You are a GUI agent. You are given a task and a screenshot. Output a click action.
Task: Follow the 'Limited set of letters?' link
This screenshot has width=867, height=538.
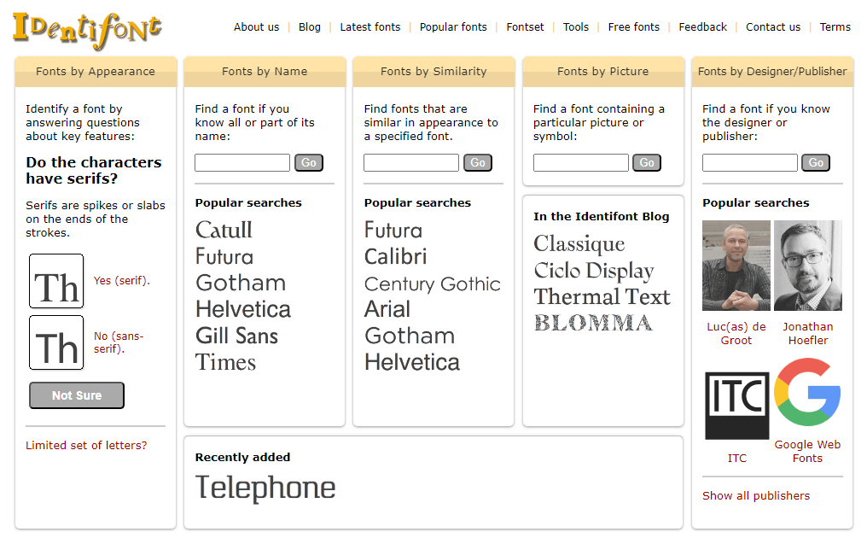coord(86,445)
